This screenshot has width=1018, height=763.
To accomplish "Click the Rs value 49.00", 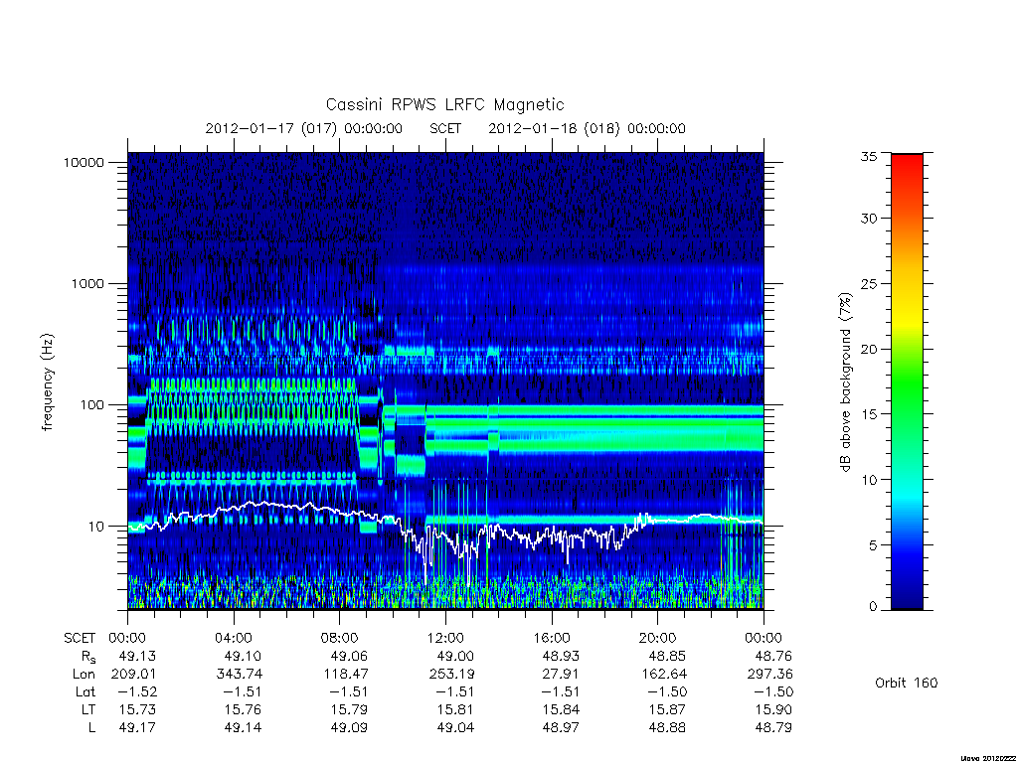I will click(x=455, y=656).
